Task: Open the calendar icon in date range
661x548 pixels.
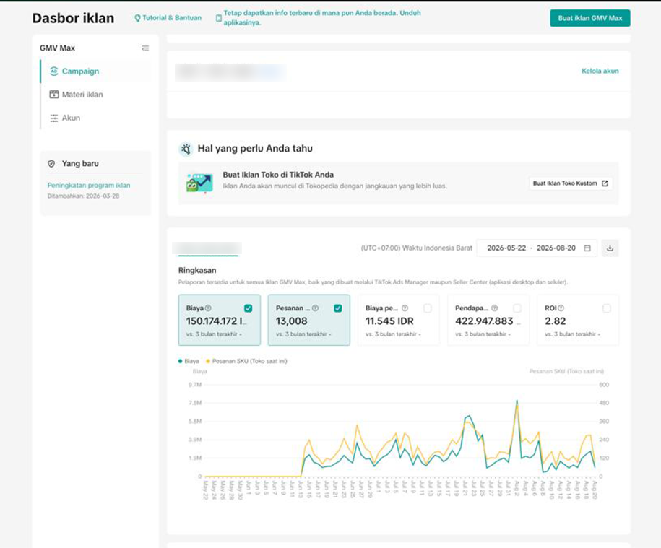Action: click(587, 248)
